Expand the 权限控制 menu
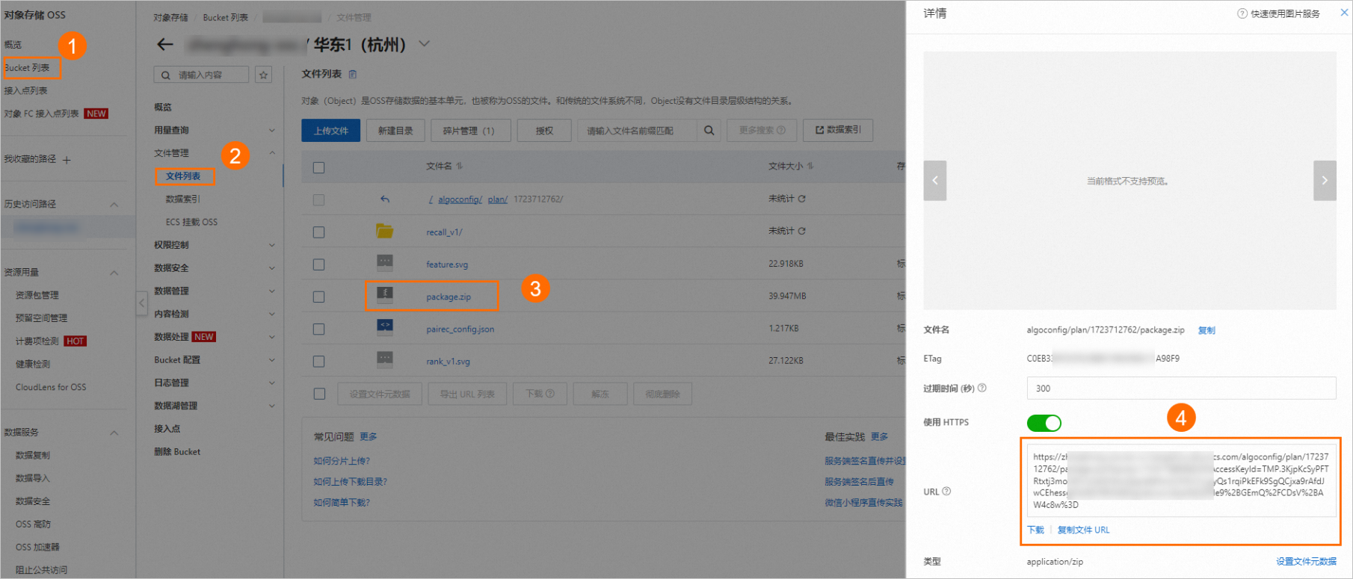1353x579 pixels. coord(272,245)
